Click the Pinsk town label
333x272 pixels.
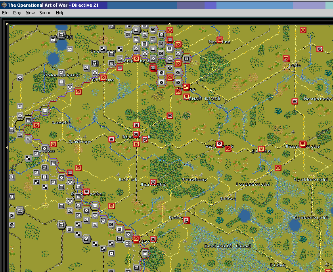click(x=278, y=265)
